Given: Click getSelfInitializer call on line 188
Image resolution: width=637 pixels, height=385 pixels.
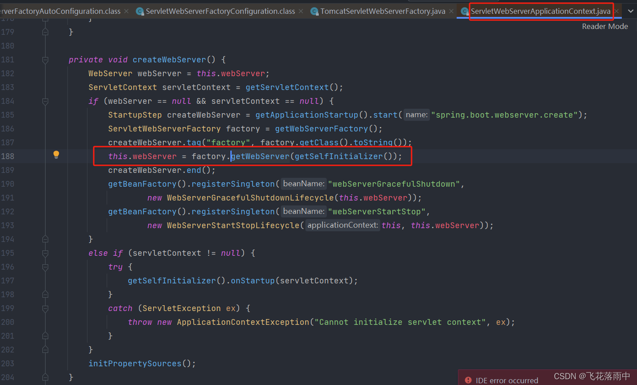Looking at the screenshot, I should coord(339,156).
